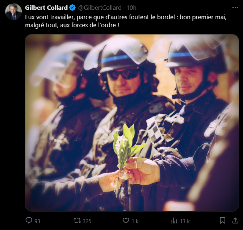Viewport: 243px width, 230px height.
Task: Click the 93 replies count
Action: click(37, 221)
